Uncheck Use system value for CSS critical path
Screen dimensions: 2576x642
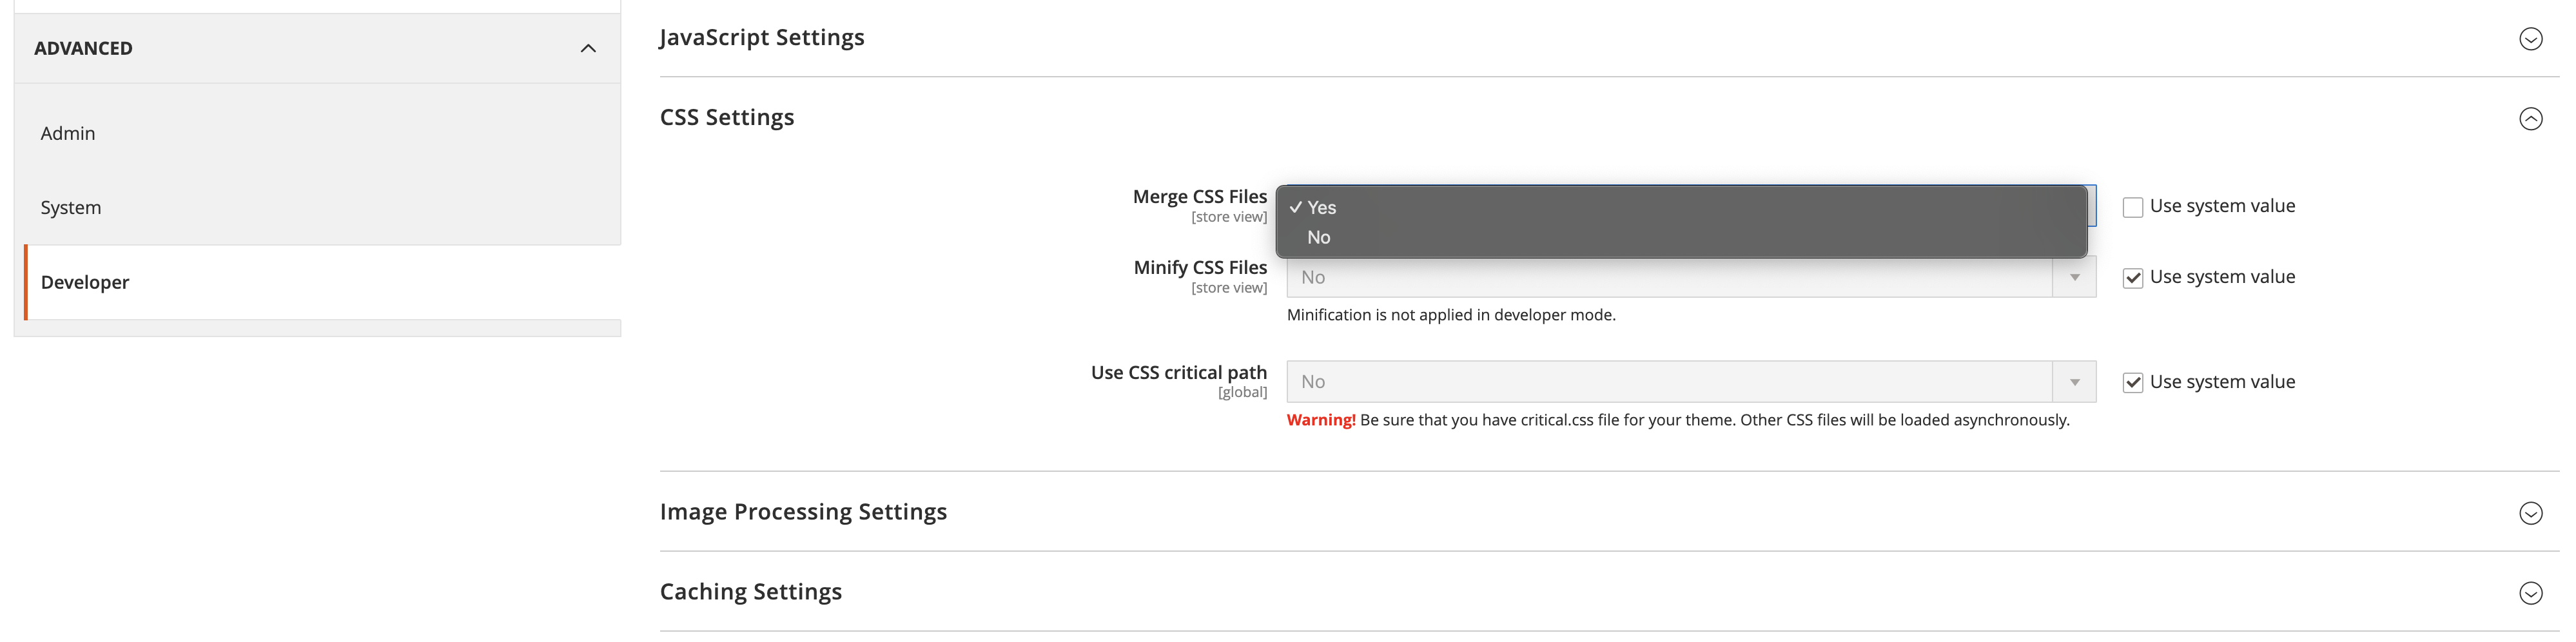[x=2133, y=381]
